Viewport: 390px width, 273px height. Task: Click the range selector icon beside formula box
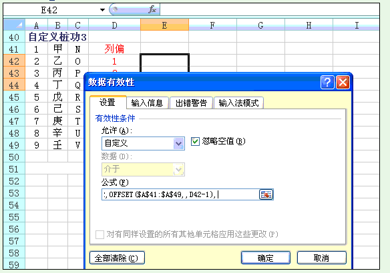(266, 194)
